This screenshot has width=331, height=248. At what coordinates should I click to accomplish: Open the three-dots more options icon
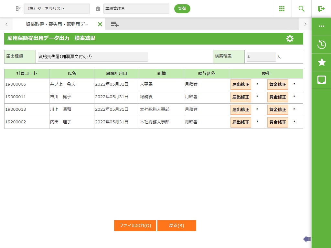point(322,26)
